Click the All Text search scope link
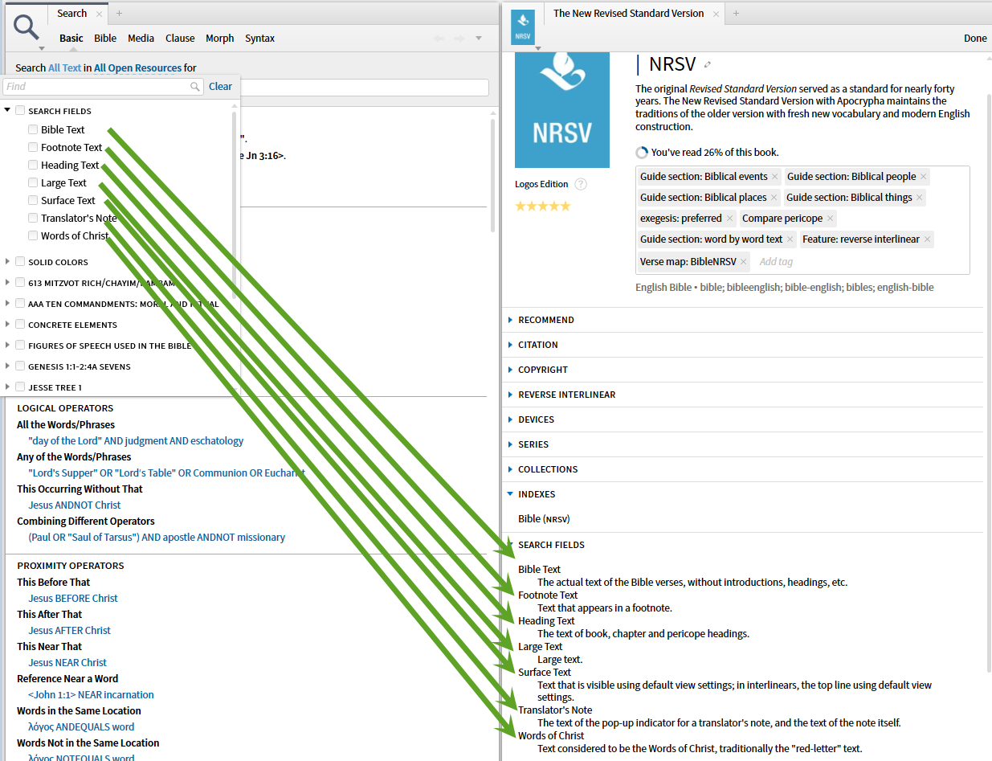 click(x=64, y=68)
